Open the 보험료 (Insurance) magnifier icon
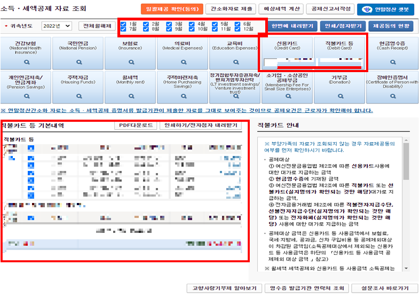 pyautogui.click(x=131, y=62)
